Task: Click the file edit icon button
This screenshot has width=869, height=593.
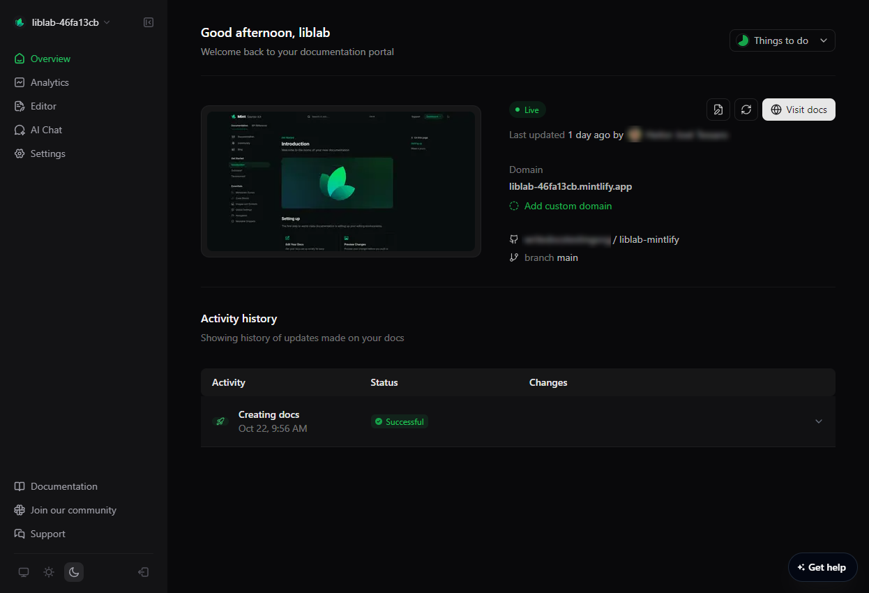Action: [718, 110]
